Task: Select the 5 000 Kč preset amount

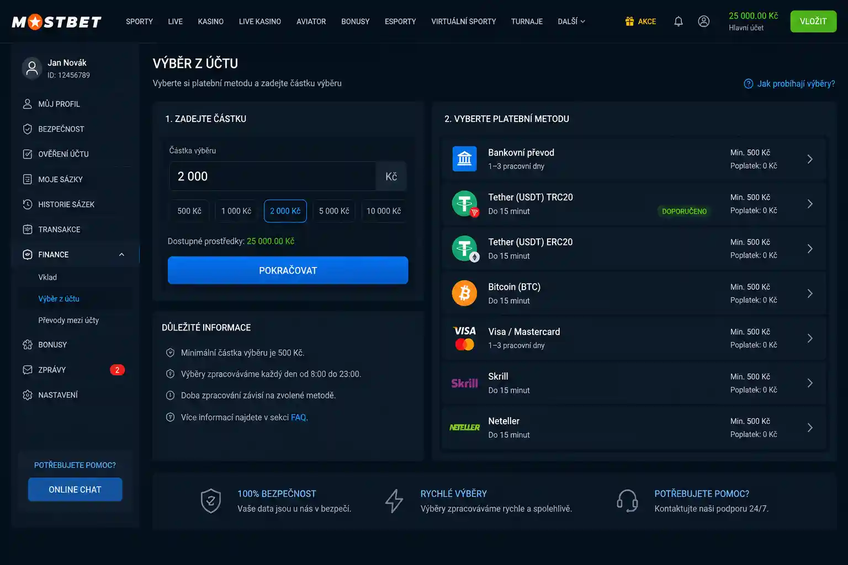Action: pyautogui.click(x=334, y=211)
